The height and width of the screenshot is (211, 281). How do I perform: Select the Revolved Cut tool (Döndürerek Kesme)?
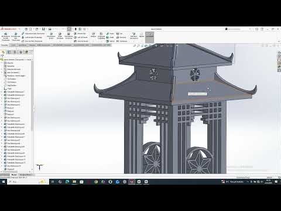tap(68, 36)
